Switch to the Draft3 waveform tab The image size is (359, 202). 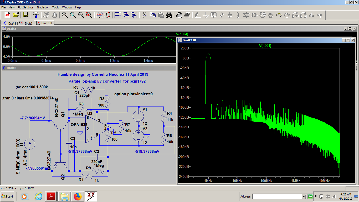26,23
